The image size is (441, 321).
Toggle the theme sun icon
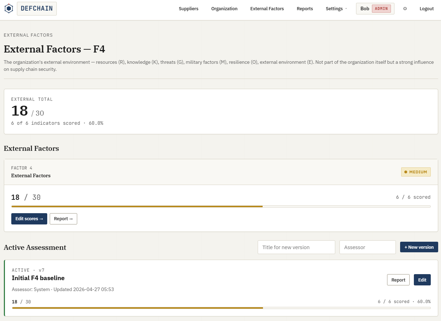coord(405,9)
